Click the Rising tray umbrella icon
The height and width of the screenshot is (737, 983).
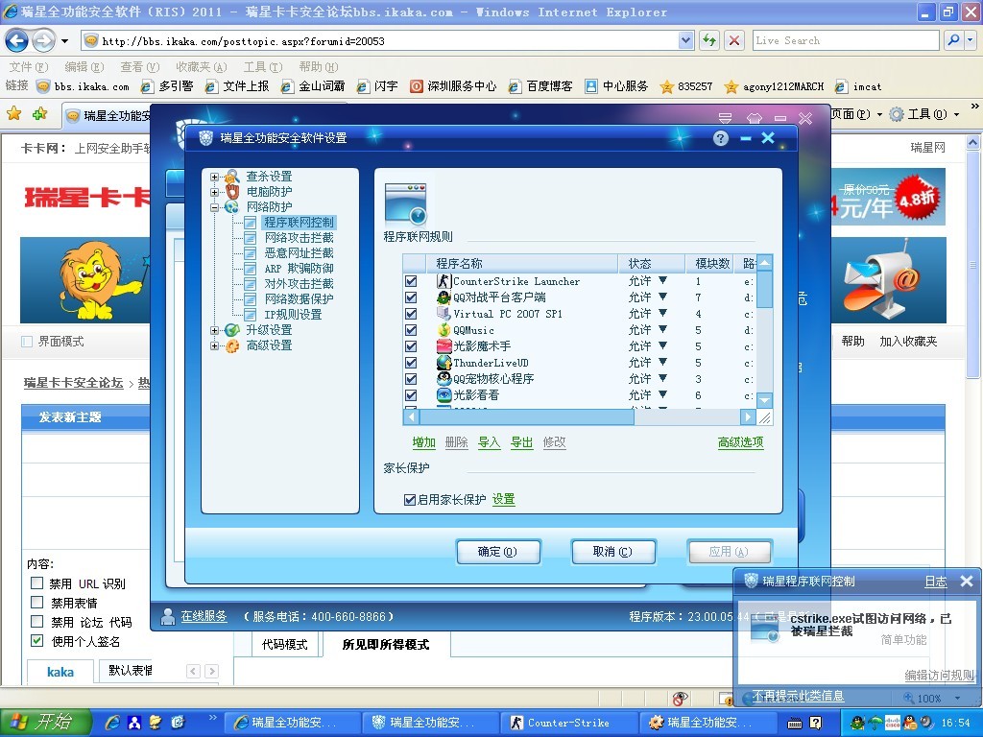[875, 723]
